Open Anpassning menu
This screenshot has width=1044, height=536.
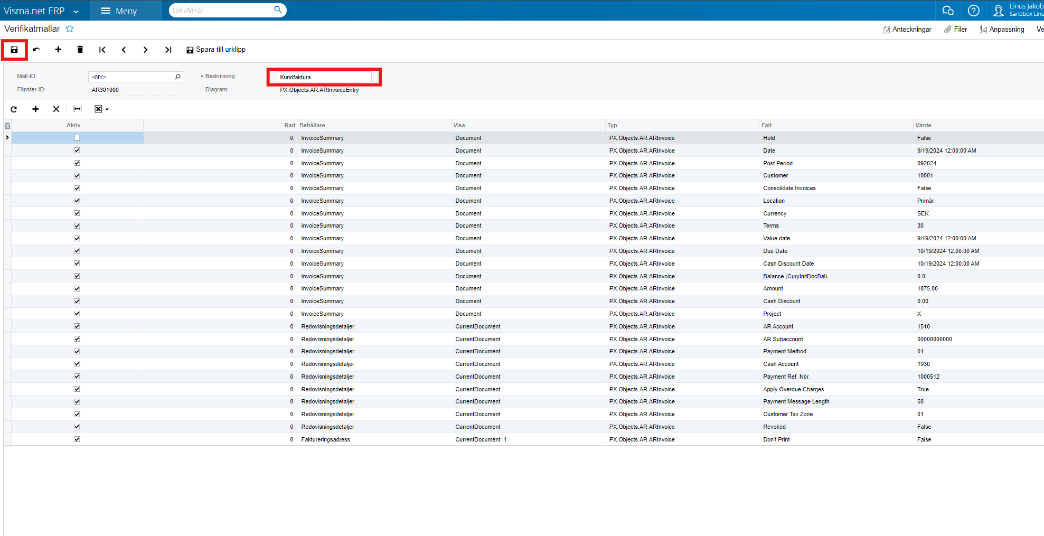tap(1002, 30)
